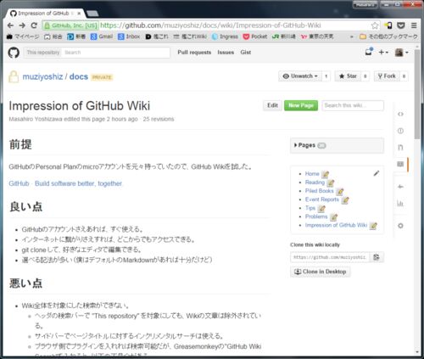Open the 25 revisions link
Screen dimensions: 424x359
coord(159,119)
